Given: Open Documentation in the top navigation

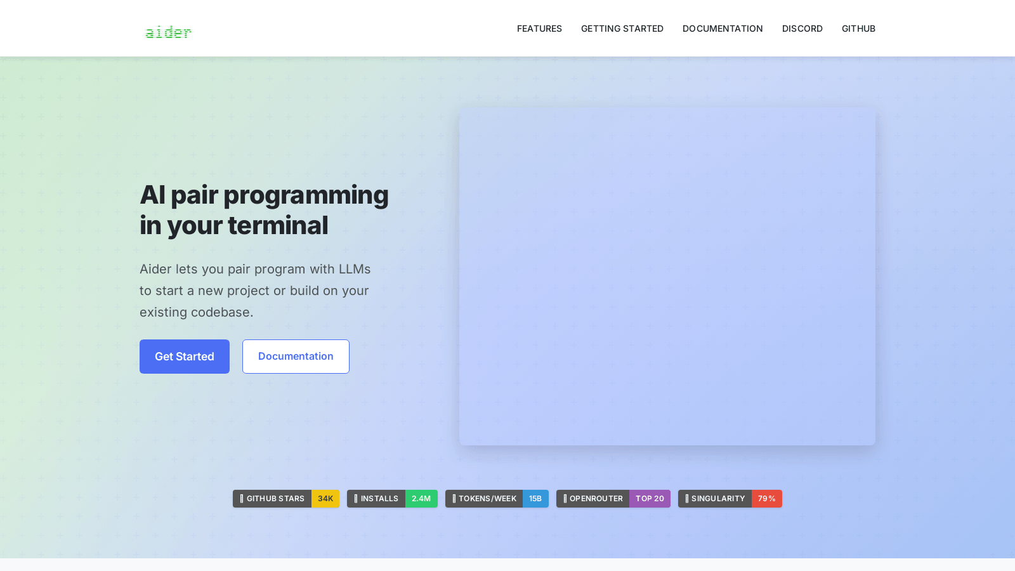Looking at the screenshot, I should [x=723, y=29].
